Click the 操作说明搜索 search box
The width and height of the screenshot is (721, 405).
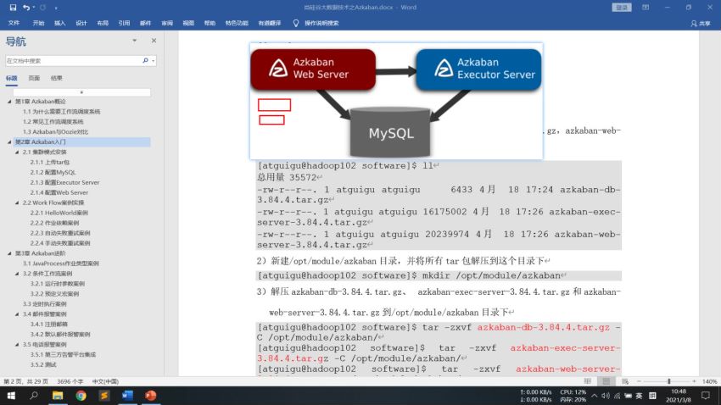point(321,23)
